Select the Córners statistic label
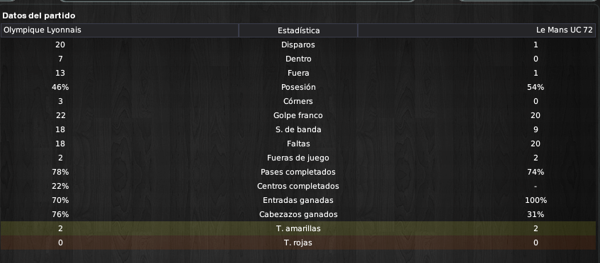 298,101
